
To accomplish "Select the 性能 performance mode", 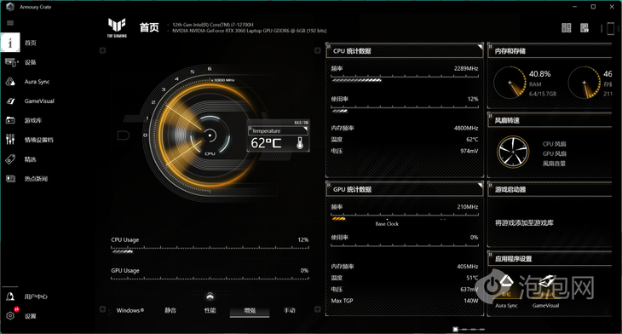I will pyautogui.click(x=210, y=311).
